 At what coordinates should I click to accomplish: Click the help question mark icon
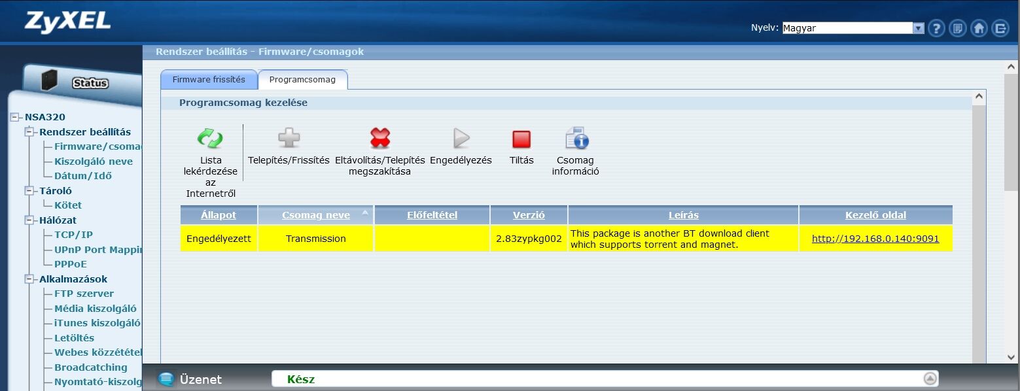click(x=937, y=28)
